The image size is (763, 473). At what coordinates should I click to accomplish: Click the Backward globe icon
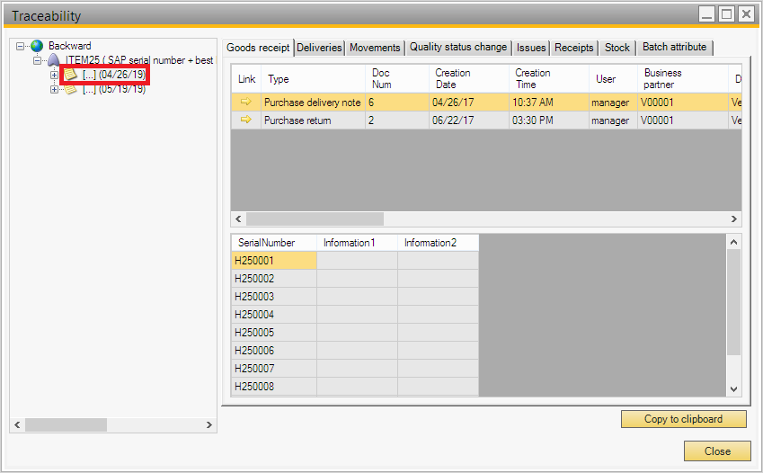(x=37, y=46)
